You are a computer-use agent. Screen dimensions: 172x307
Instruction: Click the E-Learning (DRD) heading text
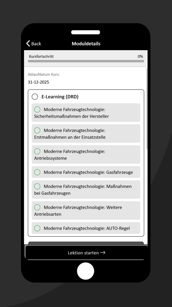pyautogui.click(x=60, y=97)
